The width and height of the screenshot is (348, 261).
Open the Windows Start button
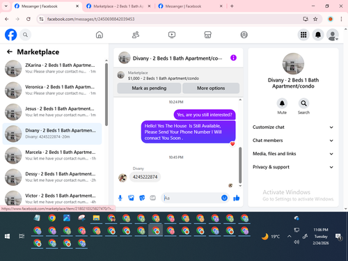tap(7, 236)
